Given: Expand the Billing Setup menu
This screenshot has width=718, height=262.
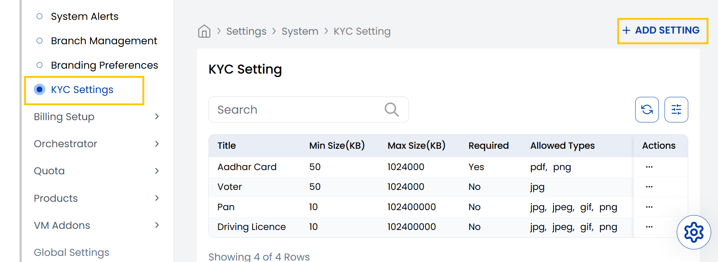Looking at the screenshot, I should pos(96,117).
